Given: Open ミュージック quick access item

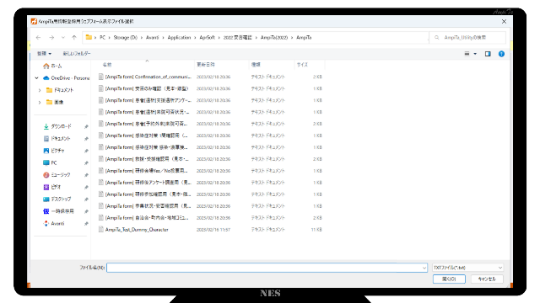Looking at the screenshot, I should 57,175.
